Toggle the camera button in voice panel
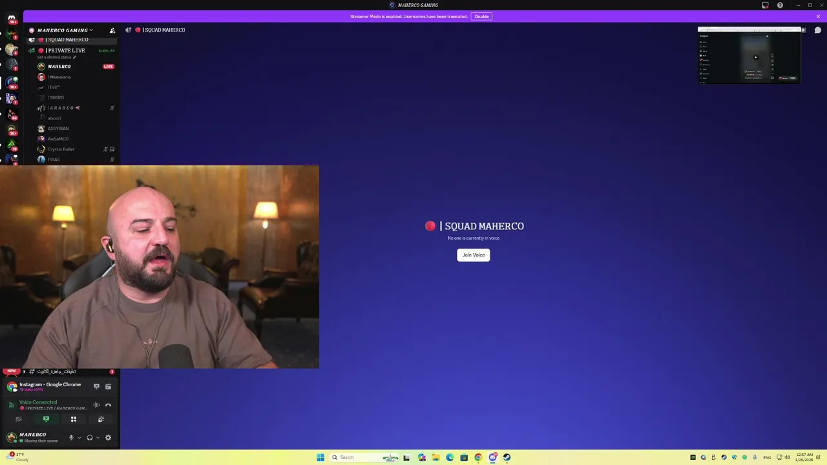Viewport: 827px width, 465px height. [19, 419]
